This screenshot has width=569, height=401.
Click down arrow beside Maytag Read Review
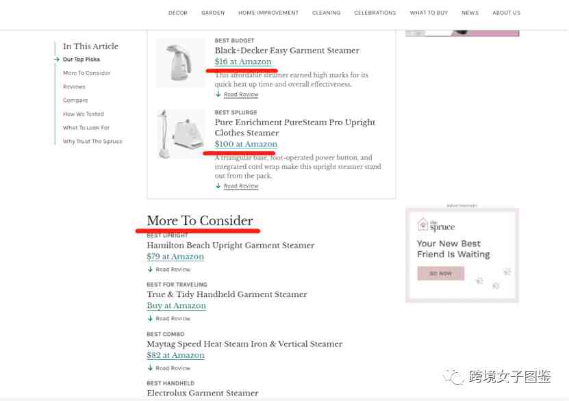pos(150,367)
